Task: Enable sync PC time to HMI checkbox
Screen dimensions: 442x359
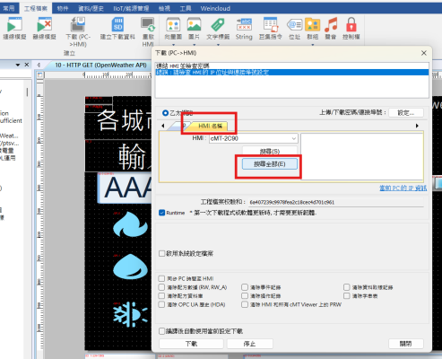Action: (161, 278)
